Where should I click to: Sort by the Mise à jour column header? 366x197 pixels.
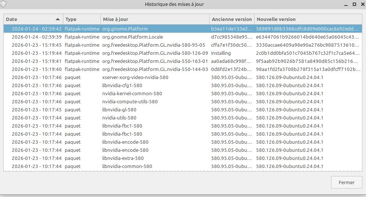pyautogui.click(x=154, y=19)
